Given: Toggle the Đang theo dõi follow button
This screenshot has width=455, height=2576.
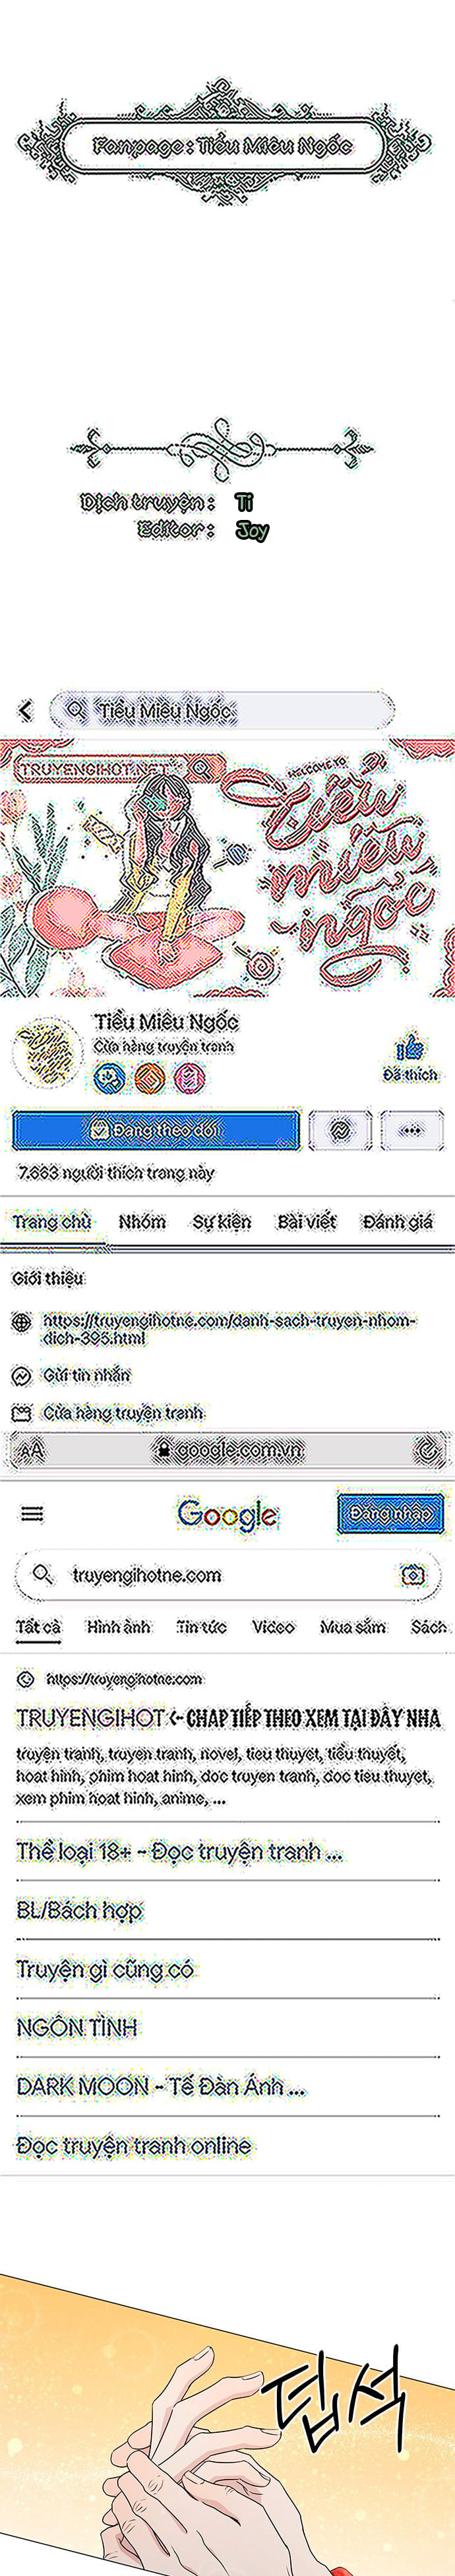Looking at the screenshot, I should (x=156, y=1130).
